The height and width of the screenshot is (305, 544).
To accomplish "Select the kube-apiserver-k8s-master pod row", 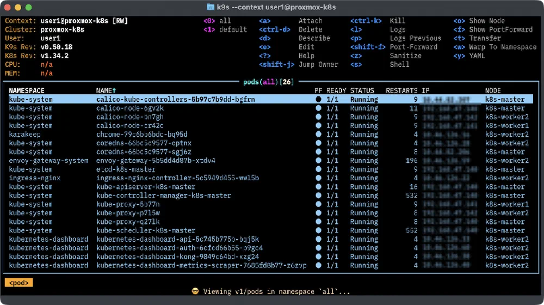I will (145, 187).
